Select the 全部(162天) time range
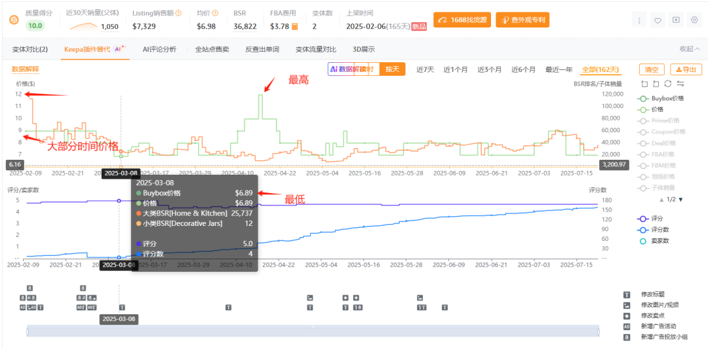 [601, 70]
